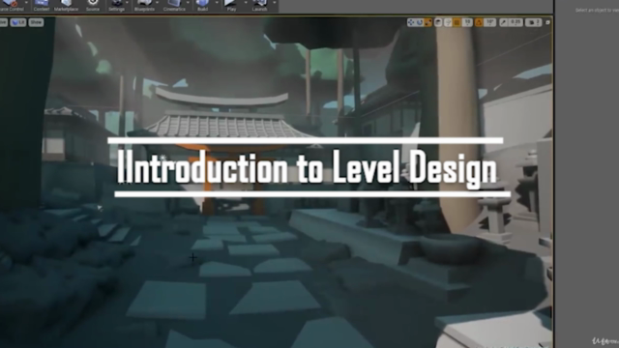Expand the Play options dropdown arrow
Viewport: 619px width, 348px height.
pos(246,3)
